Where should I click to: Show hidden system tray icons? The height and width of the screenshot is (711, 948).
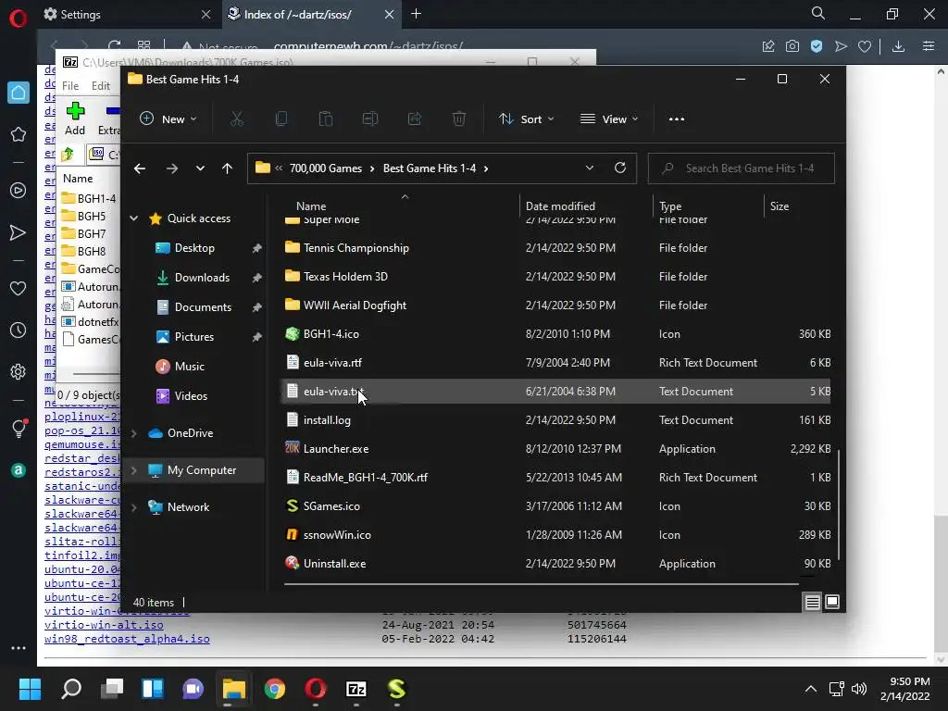point(811,689)
